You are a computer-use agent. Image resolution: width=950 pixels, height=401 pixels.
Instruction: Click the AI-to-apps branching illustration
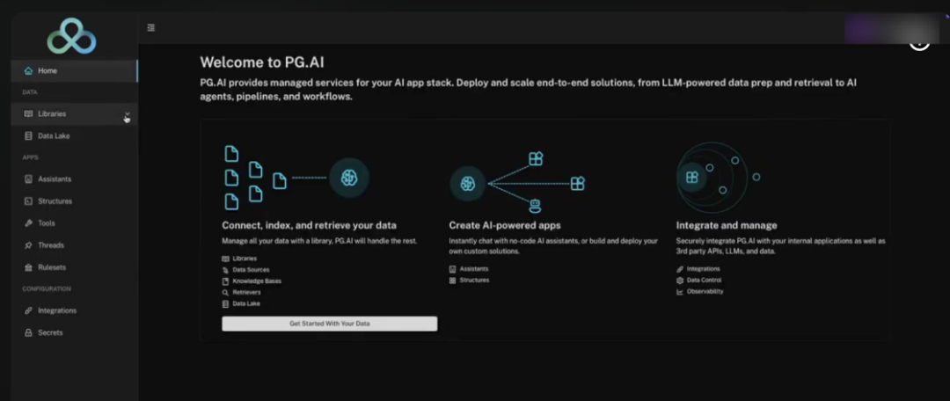(517, 182)
